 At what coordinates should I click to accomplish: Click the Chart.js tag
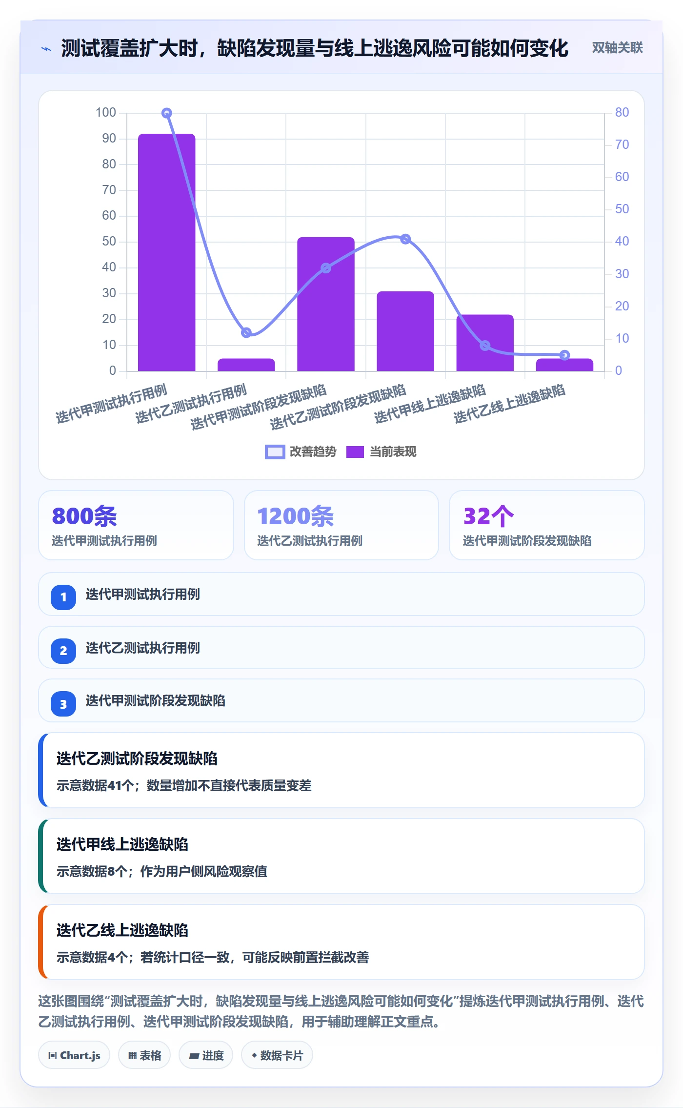(x=74, y=1055)
